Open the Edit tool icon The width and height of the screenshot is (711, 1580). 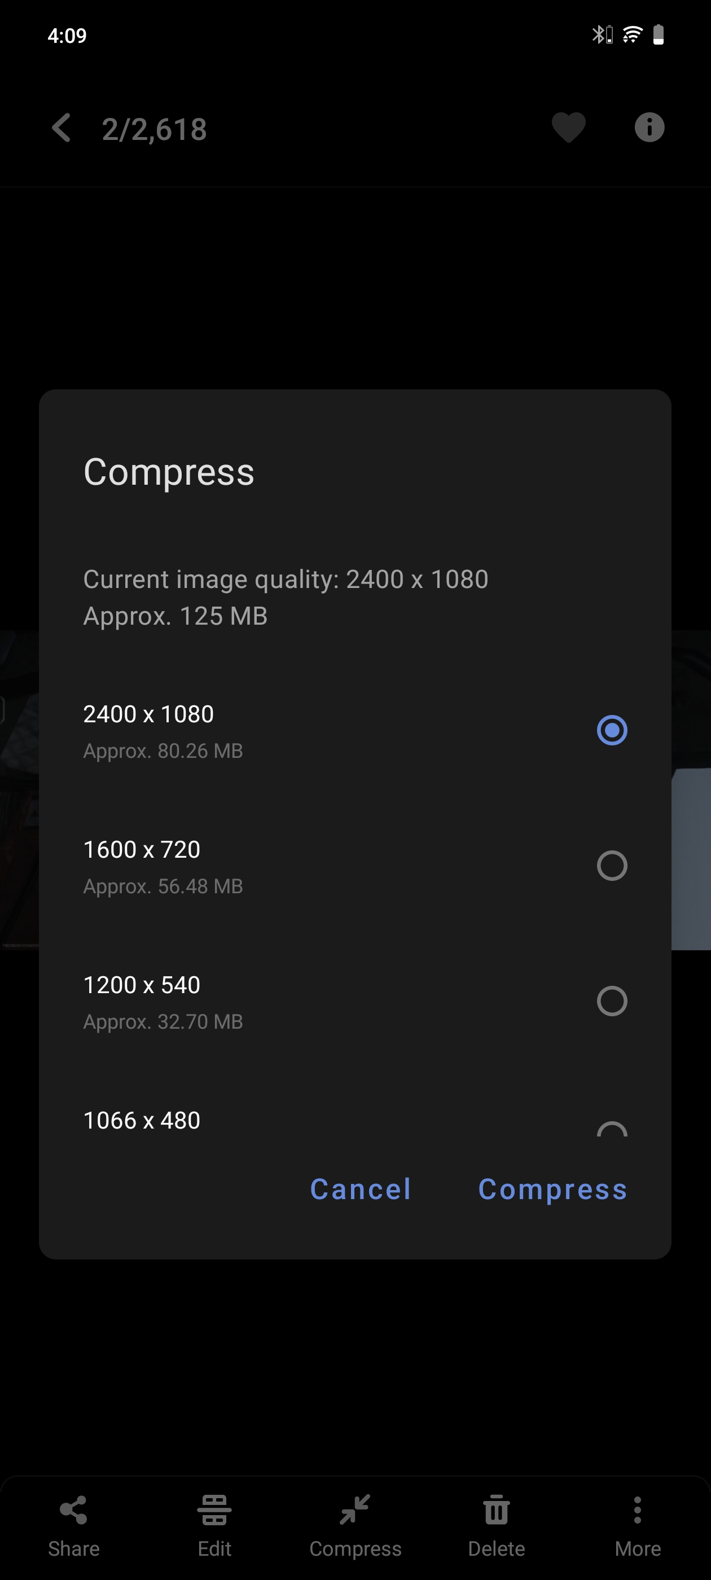tap(214, 1509)
